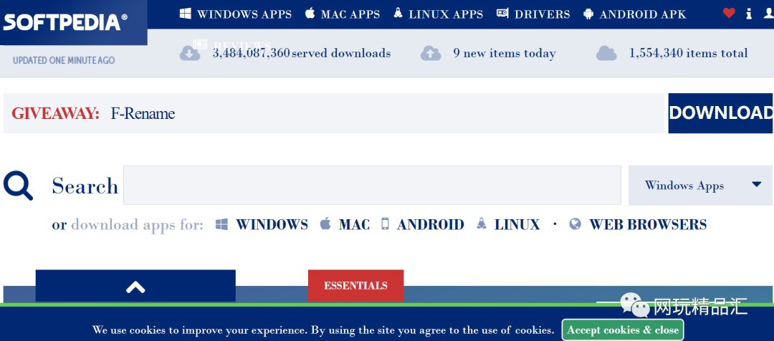Image resolution: width=774 pixels, height=341 pixels.
Task: Click the WINDOWS download apps link
Action: coord(272,224)
